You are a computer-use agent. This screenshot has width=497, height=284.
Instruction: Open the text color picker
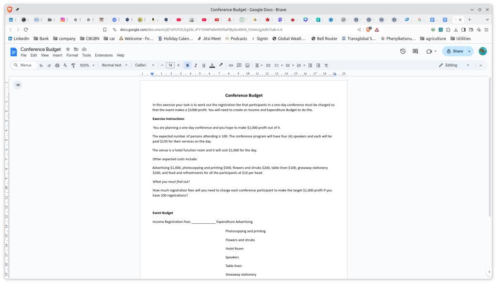[212, 65]
